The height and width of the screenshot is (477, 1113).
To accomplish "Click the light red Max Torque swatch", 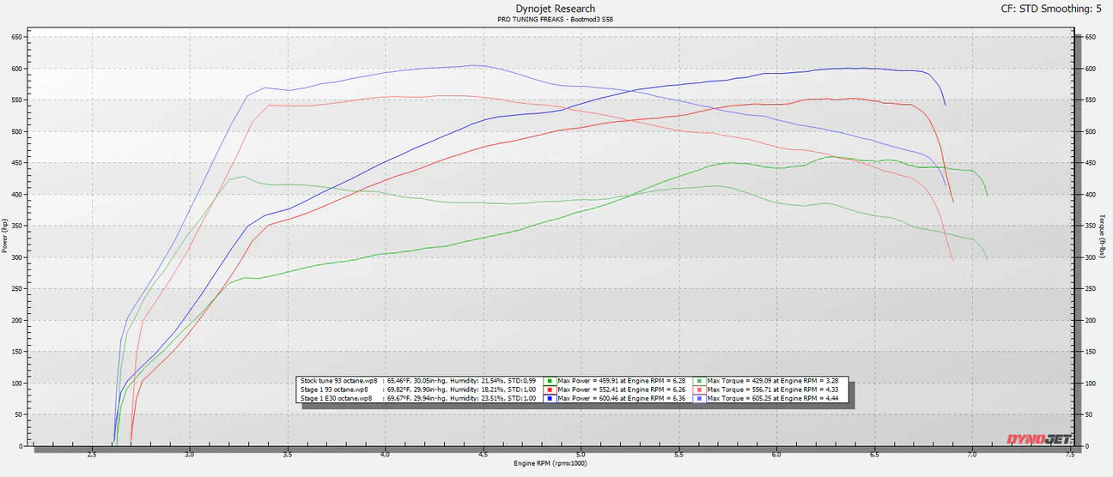I will coord(699,389).
